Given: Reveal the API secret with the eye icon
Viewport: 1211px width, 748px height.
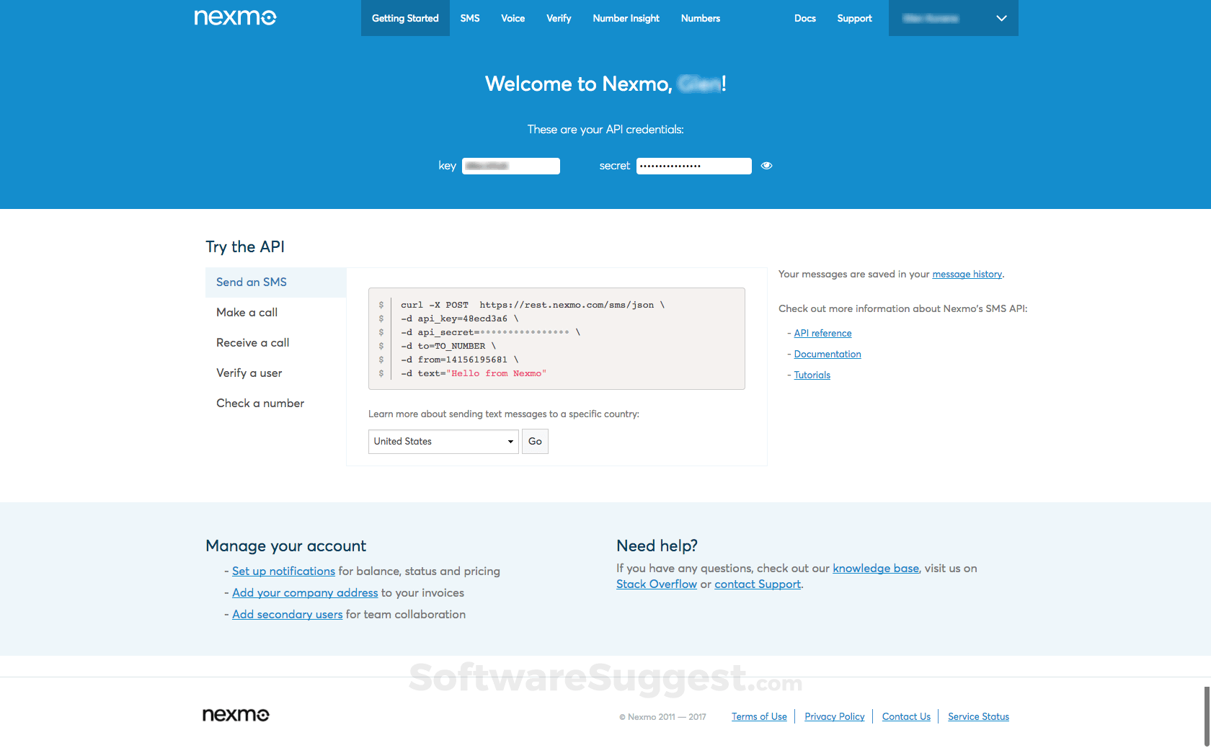Looking at the screenshot, I should (x=766, y=166).
